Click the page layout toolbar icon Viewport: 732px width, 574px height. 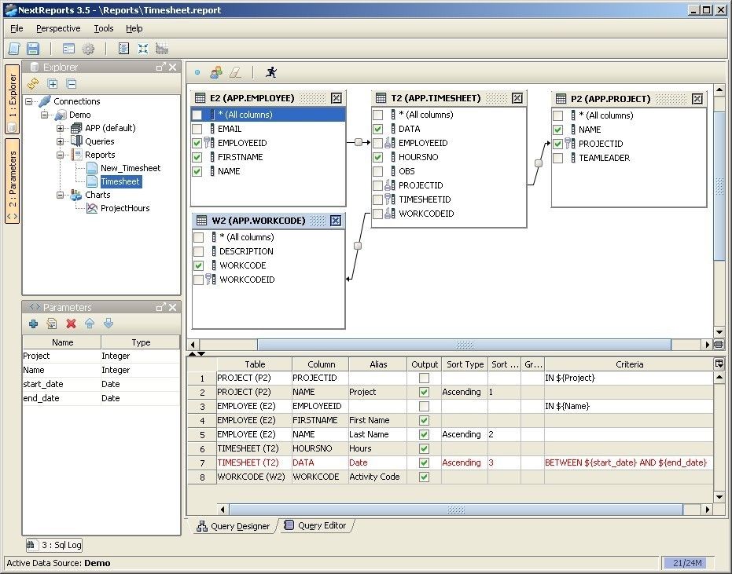click(123, 49)
